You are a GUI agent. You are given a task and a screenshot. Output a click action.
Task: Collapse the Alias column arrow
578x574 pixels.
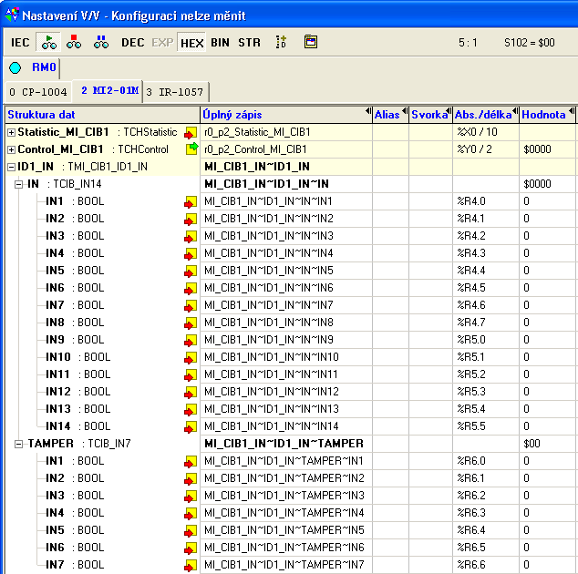coord(405,111)
